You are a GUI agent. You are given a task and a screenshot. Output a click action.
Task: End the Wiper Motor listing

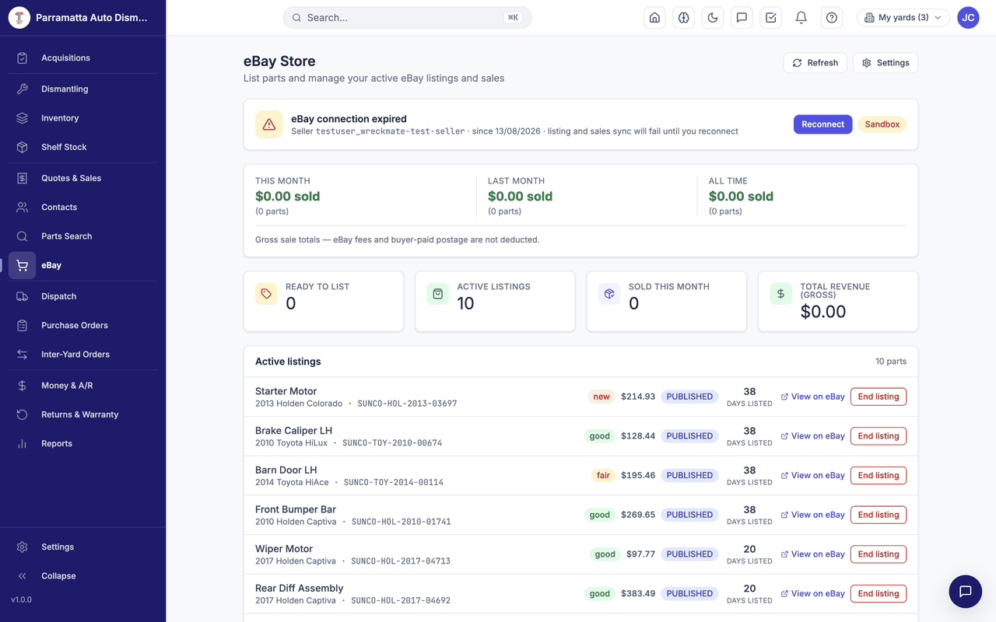point(879,554)
